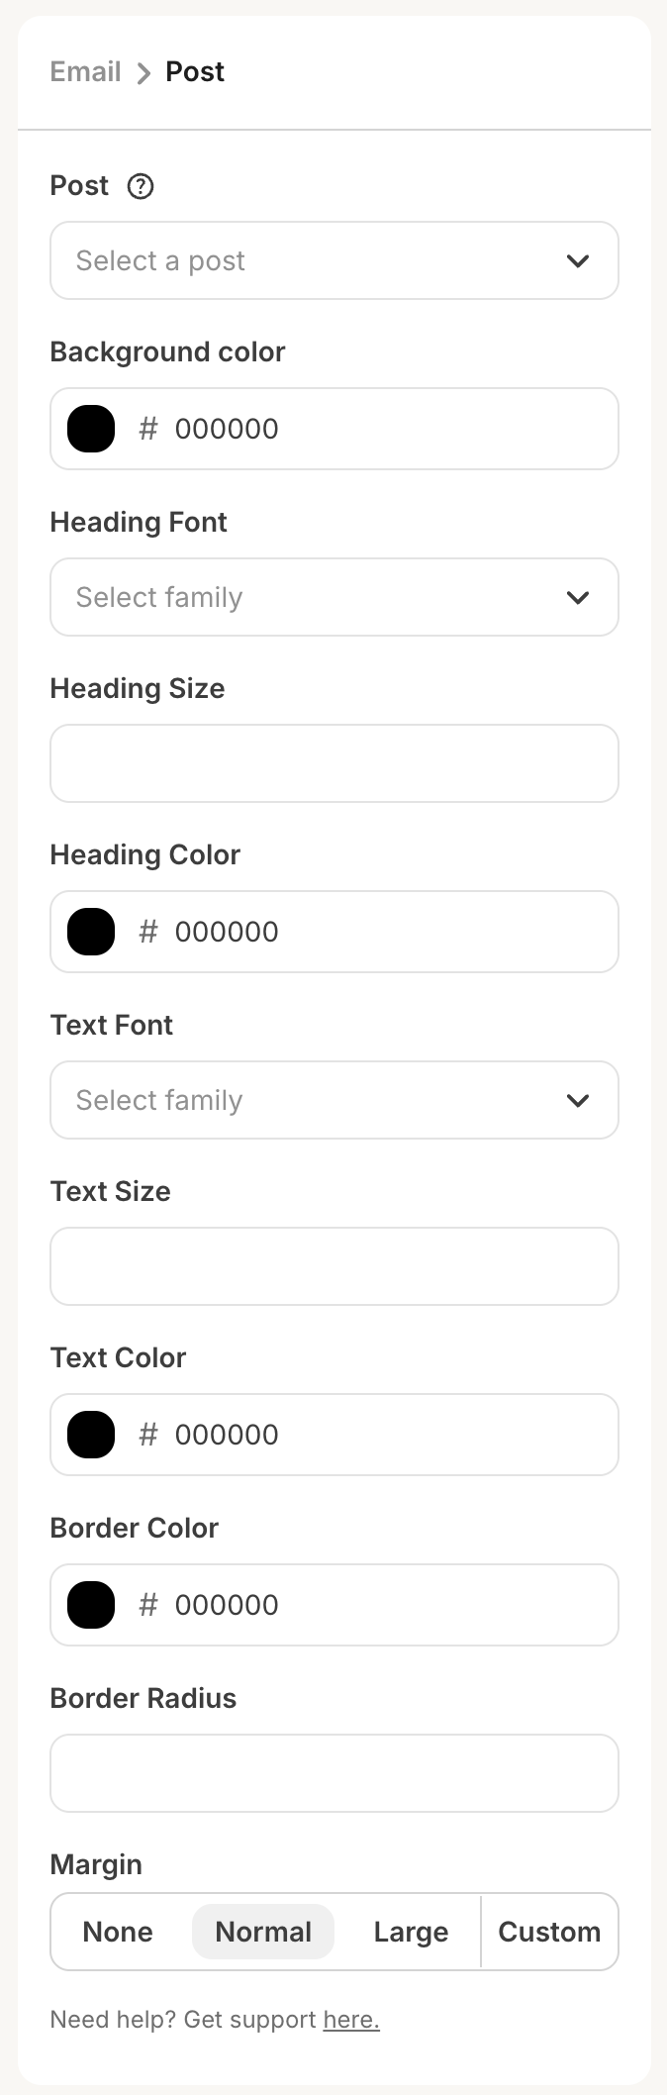Open the Post help tooltip icon
667x2095 pixels.
[x=140, y=186]
